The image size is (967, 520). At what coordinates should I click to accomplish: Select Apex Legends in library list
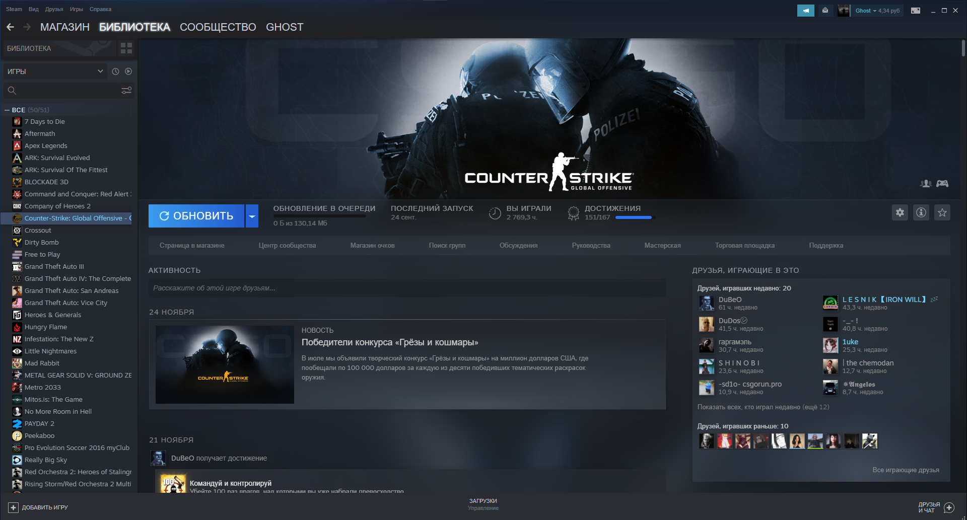pyautogui.click(x=46, y=145)
